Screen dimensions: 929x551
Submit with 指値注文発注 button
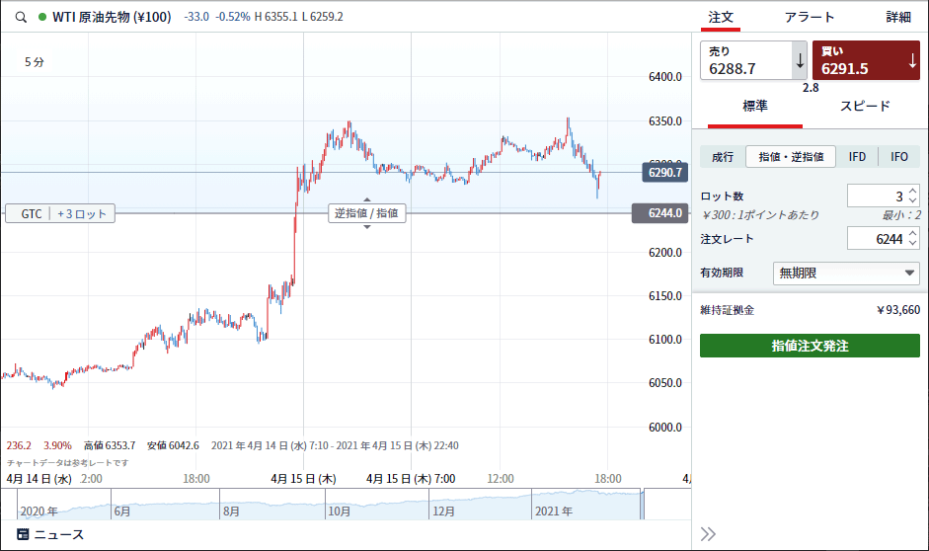(810, 346)
